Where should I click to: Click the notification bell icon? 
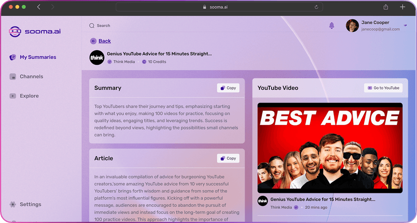[x=331, y=26]
